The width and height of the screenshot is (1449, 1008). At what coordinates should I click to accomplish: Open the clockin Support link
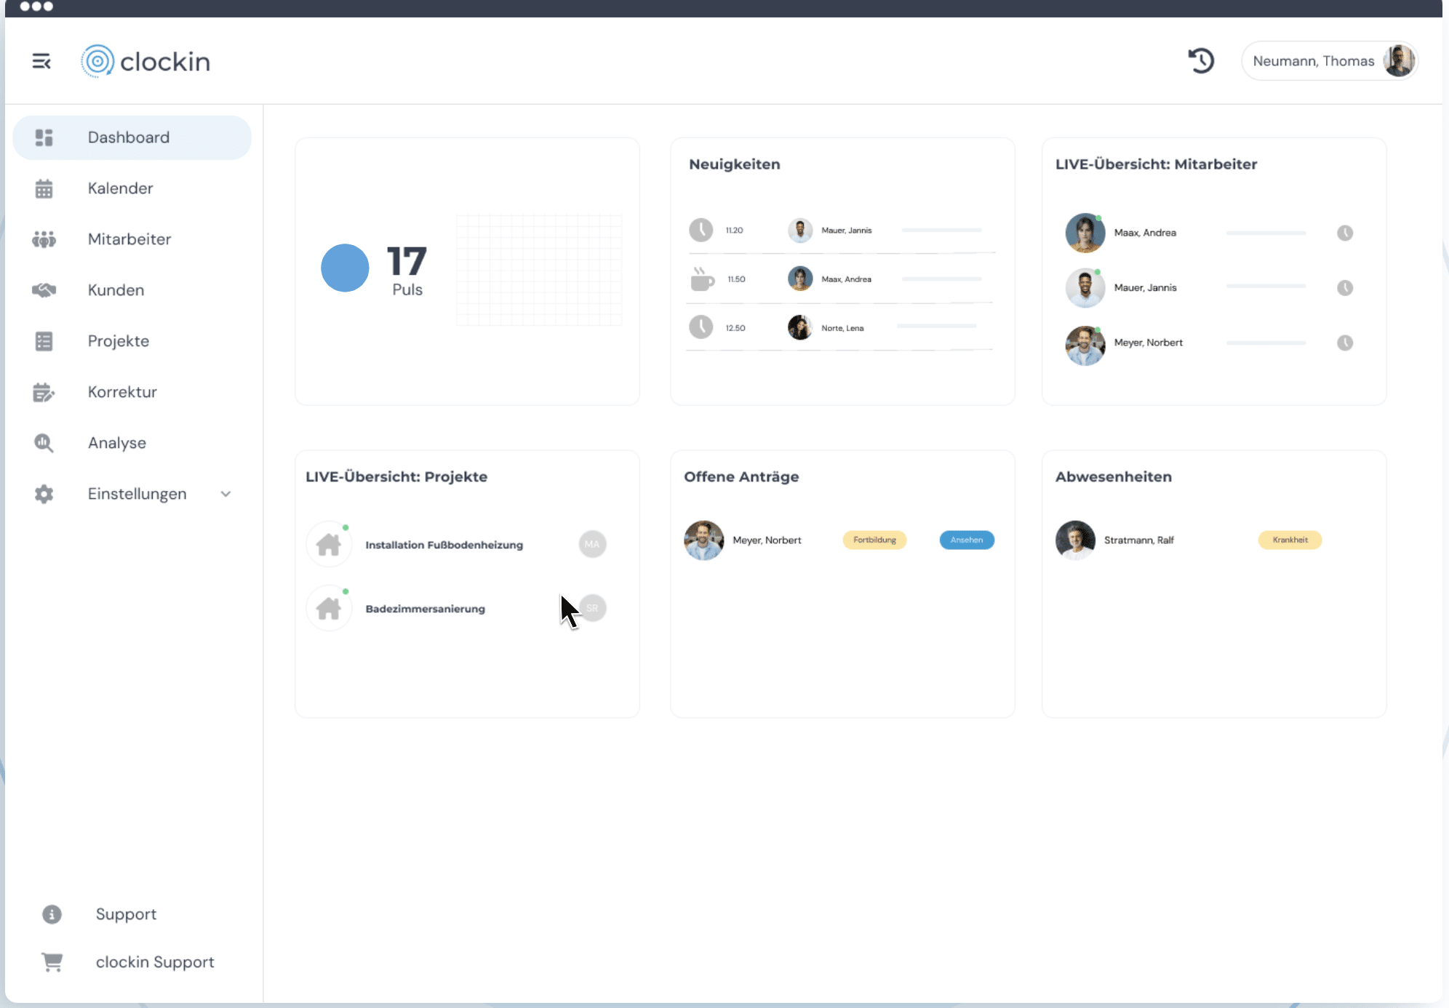click(x=155, y=962)
